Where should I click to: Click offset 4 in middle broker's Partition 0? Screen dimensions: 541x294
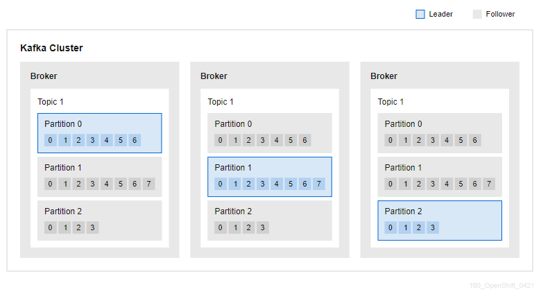pyautogui.click(x=276, y=140)
